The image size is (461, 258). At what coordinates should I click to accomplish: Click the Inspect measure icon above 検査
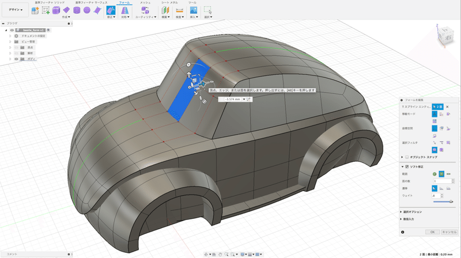click(x=180, y=10)
